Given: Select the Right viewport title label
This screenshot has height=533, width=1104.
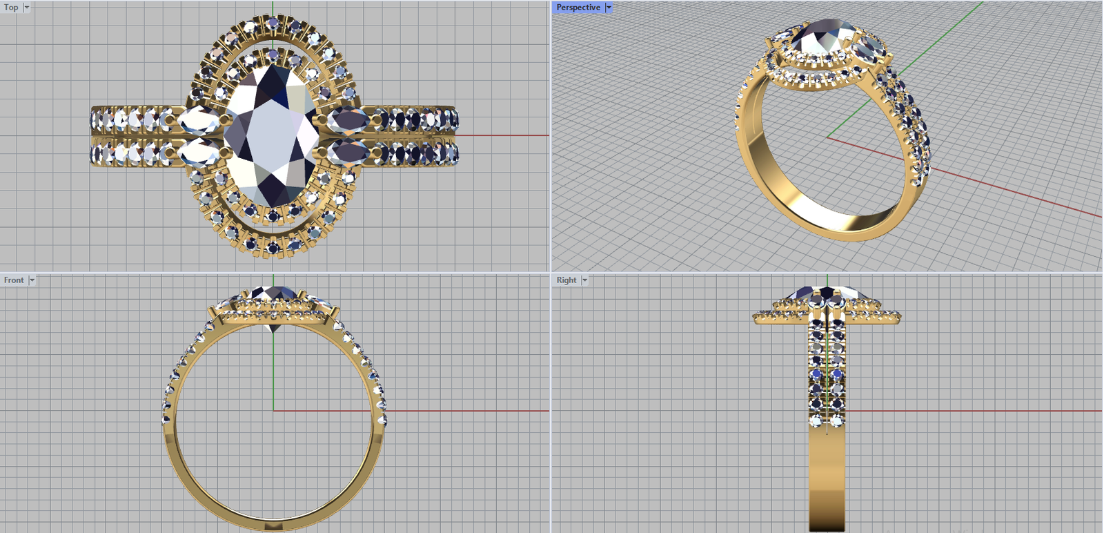Looking at the screenshot, I should 566,280.
